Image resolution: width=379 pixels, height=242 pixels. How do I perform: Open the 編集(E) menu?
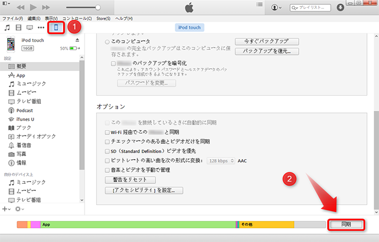(x=34, y=19)
